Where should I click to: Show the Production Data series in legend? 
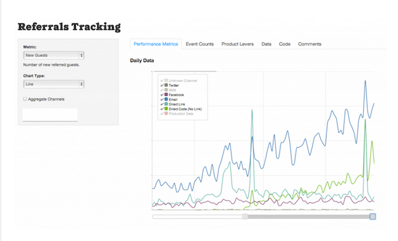(177, 114)
